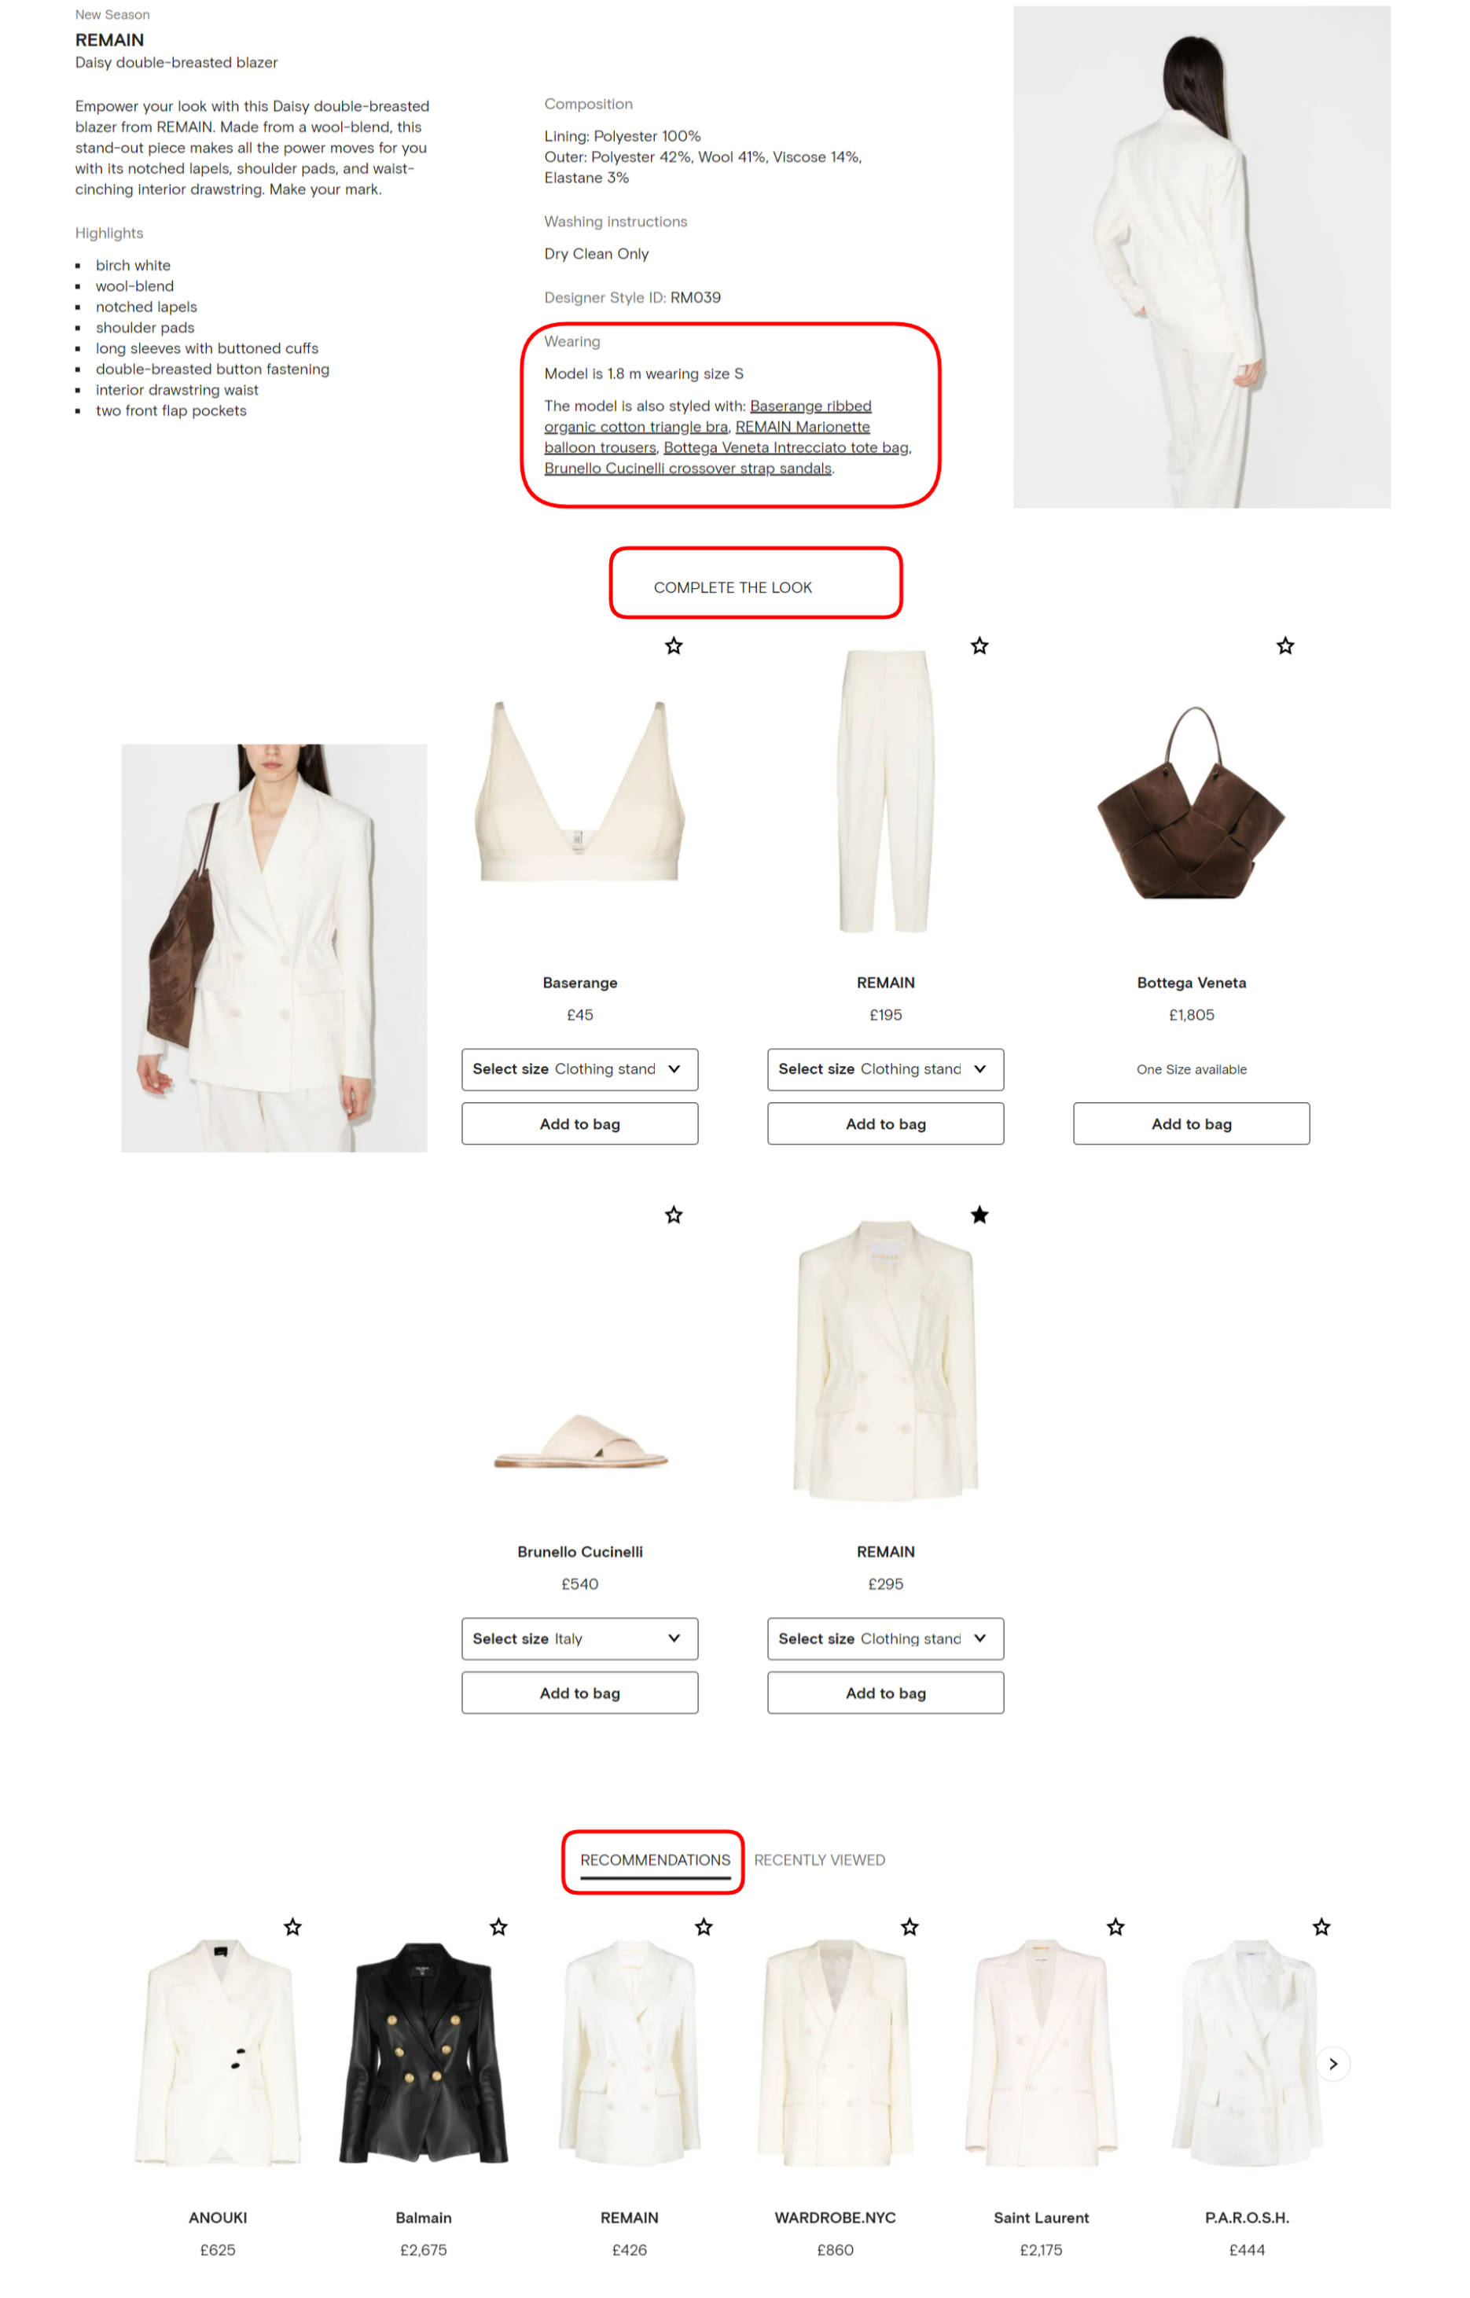Viewport: 1470px width, 2298px height.
Task: Open size dropdown for Baserange bra
Action: [x=579, y=1069]
